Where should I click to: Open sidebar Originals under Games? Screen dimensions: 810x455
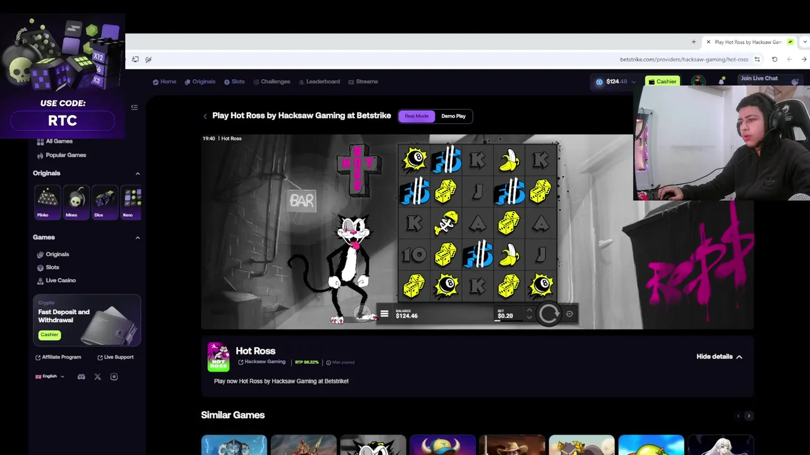coord(53,254)
